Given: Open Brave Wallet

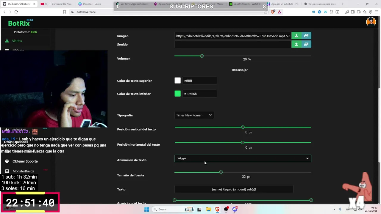Looking at the screenshot, I should 359,12.
